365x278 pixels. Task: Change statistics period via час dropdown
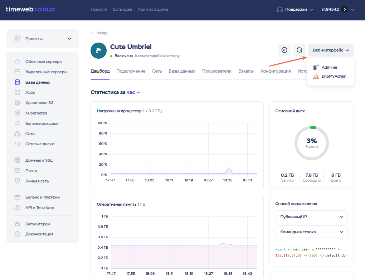[133, 92]
